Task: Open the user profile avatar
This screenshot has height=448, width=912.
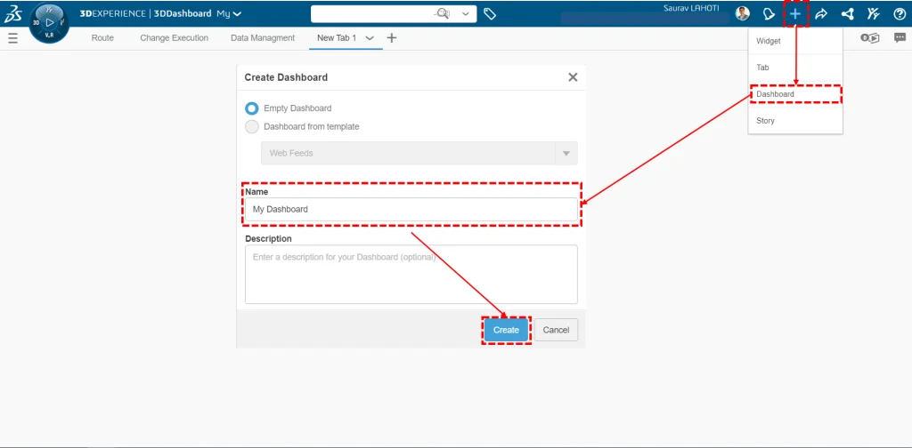Action: [742, 13]
